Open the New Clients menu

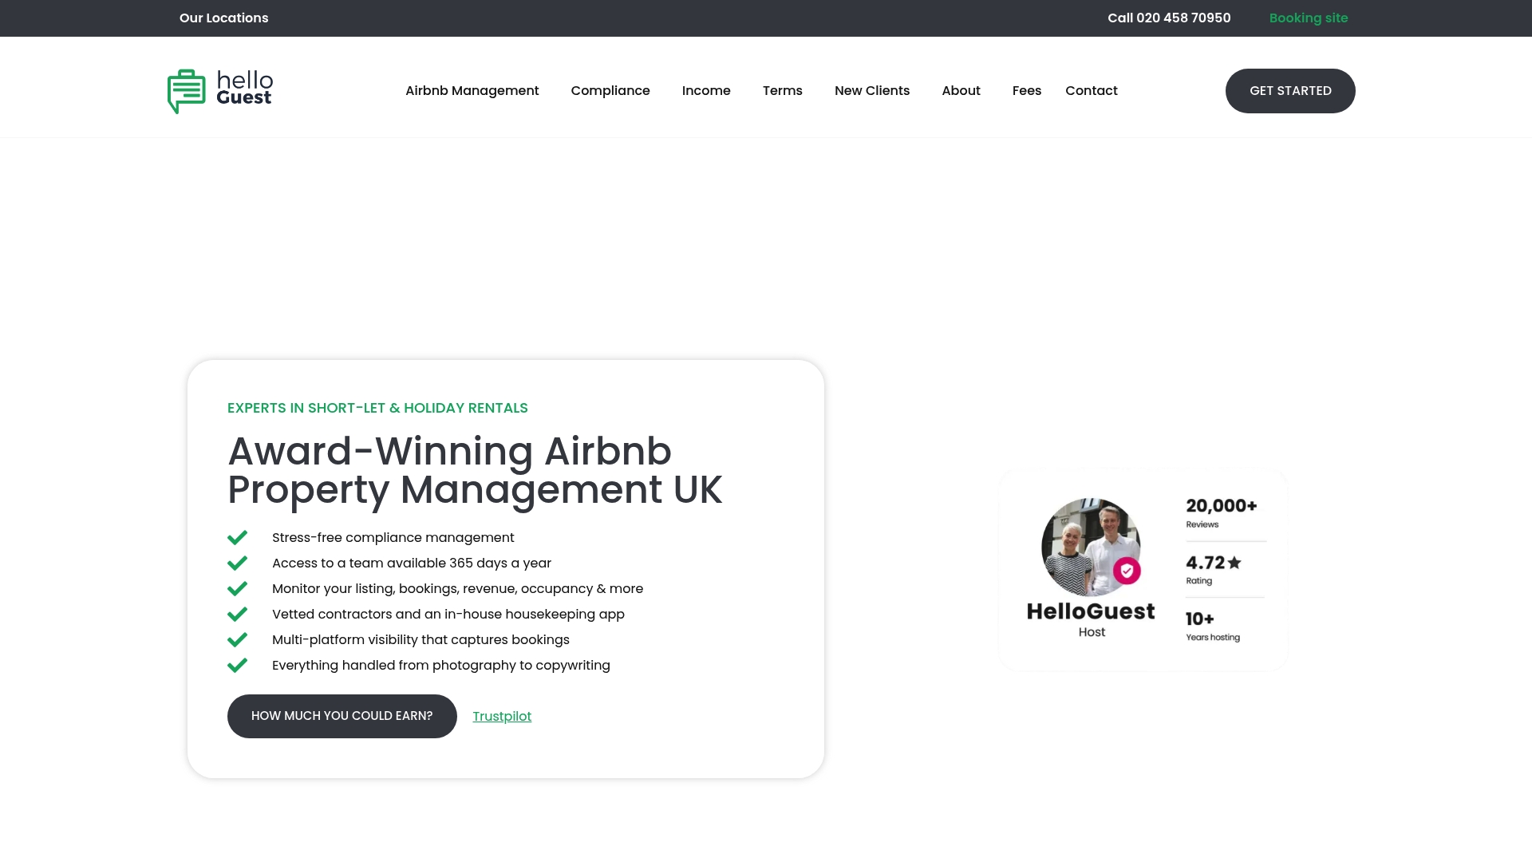pos(872,91)
